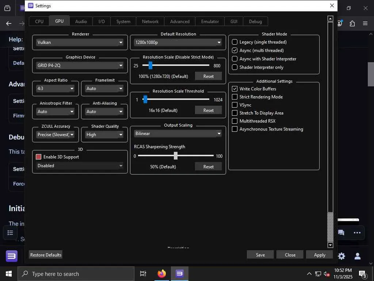374x281 pixels.
Task: Select Async with Shader Interpreter
Action: [235, 59]
